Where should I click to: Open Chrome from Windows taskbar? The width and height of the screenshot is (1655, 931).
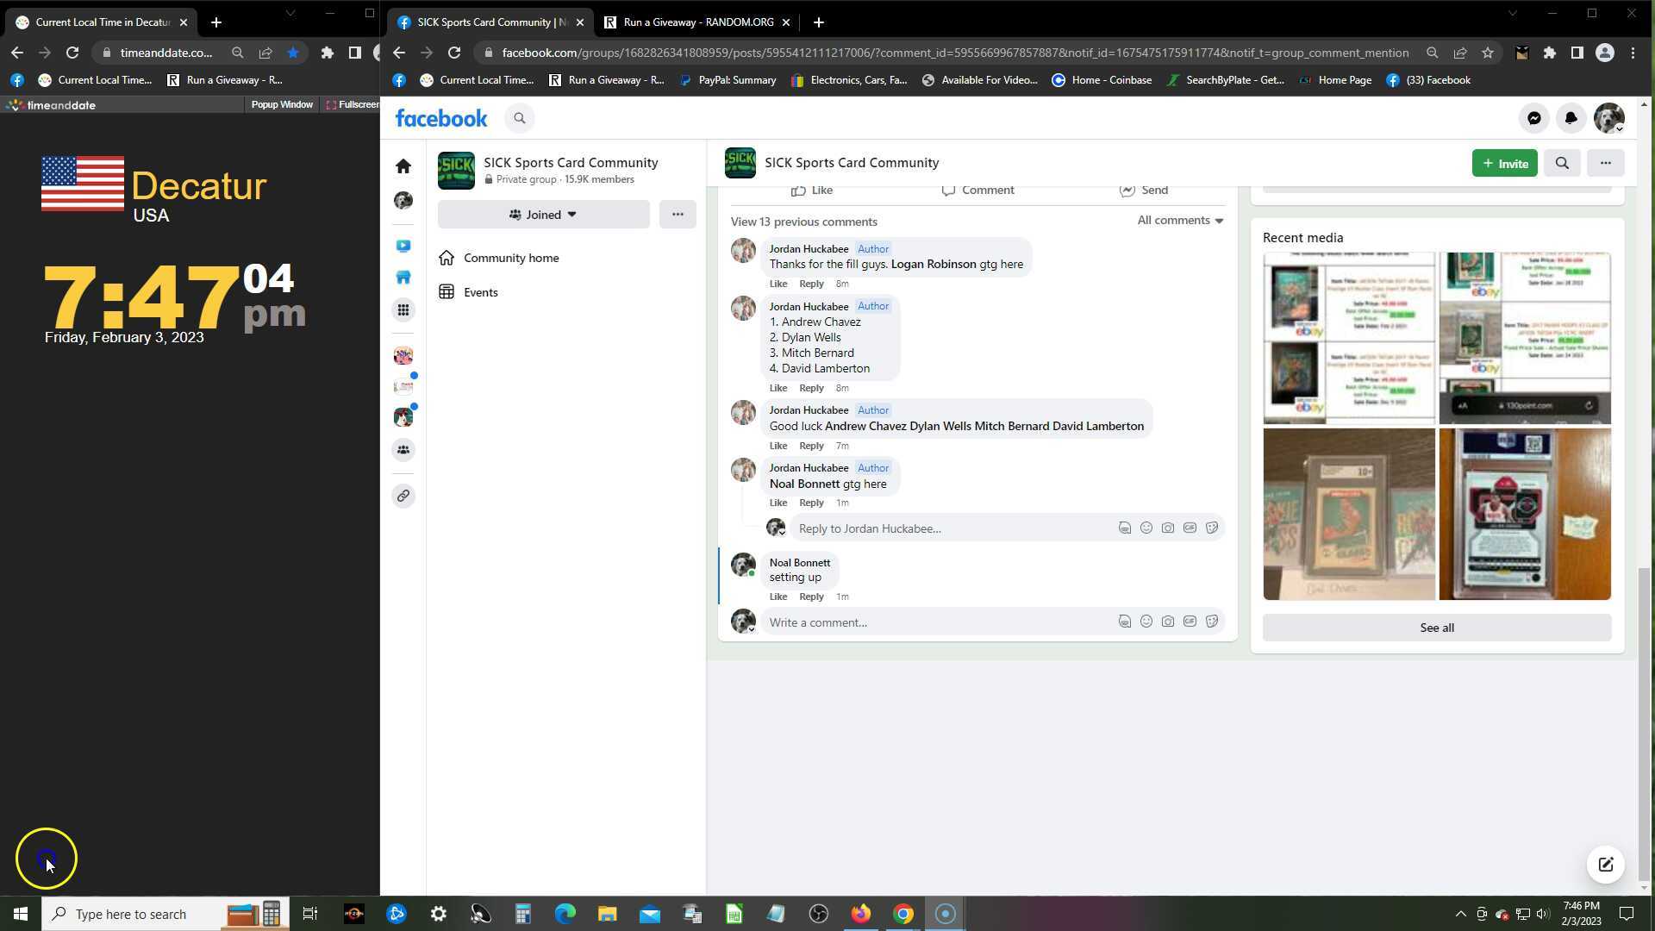pyautogui.click(x=902, y=914)
